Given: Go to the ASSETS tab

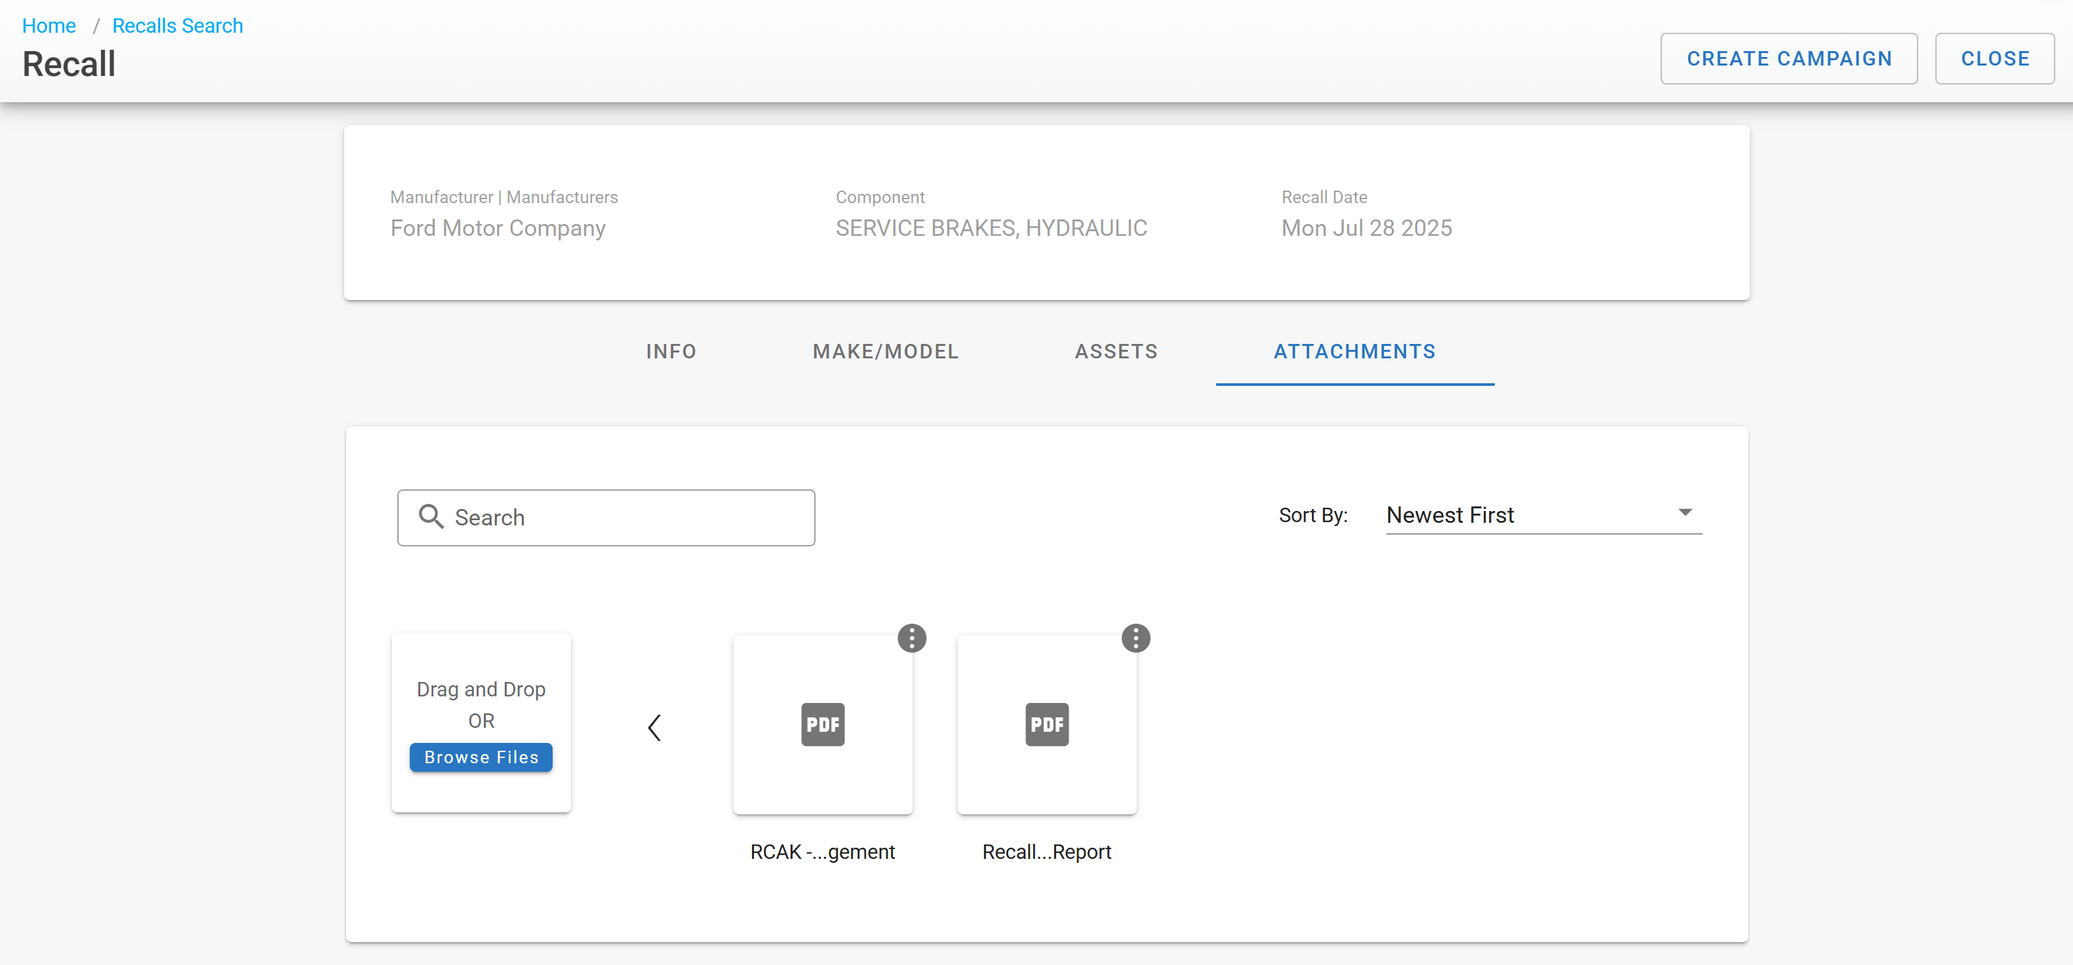Looking at the screenshot, I should pos(1116,351).
